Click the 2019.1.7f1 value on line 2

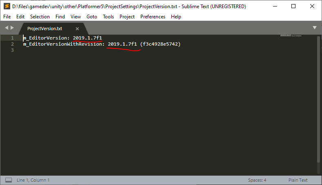pyautogui.click(x=122, y=44)
